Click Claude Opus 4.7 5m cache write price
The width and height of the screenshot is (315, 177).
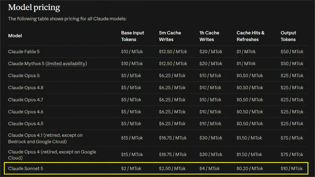point(172,100)
